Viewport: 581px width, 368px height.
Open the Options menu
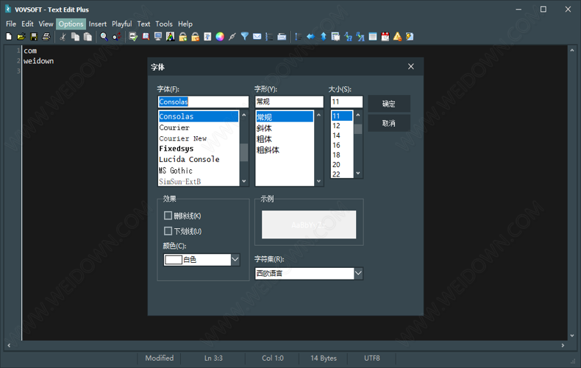(71, 24)
